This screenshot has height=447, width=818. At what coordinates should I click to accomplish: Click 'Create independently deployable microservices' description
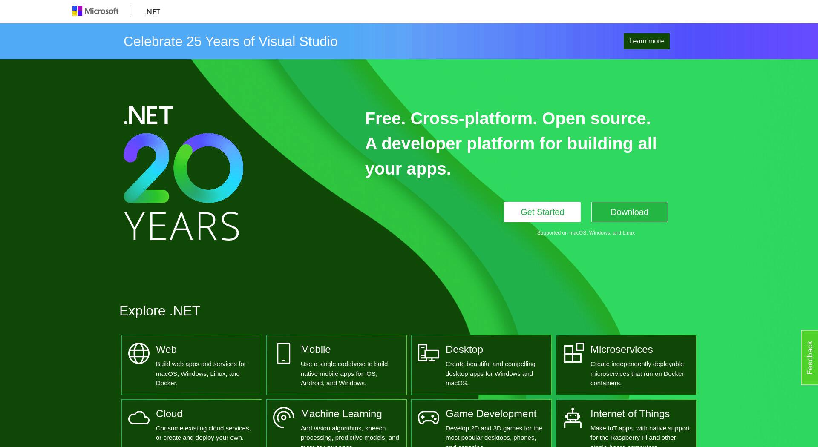637,373
